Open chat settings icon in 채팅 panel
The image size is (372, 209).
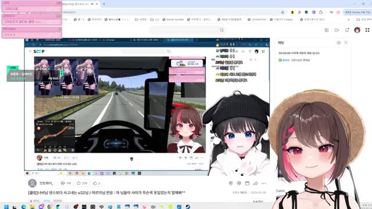(338, 42)
